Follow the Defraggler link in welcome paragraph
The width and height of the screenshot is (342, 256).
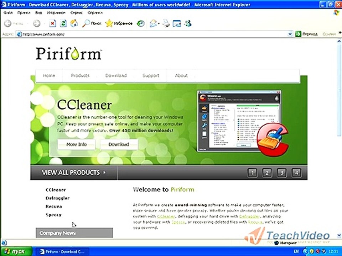(249, 217)
